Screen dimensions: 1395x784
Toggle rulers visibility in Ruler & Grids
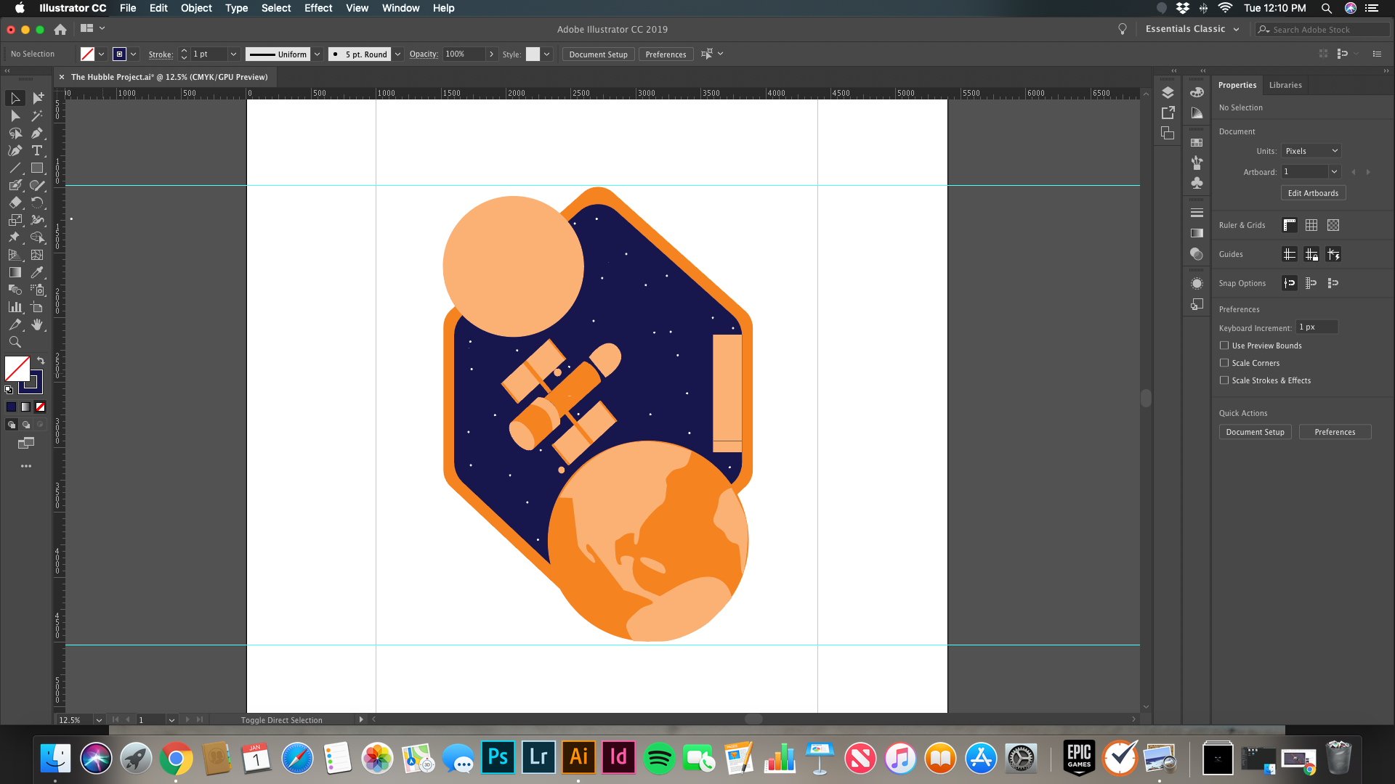pyautogui.click(x=1290, y=225)
